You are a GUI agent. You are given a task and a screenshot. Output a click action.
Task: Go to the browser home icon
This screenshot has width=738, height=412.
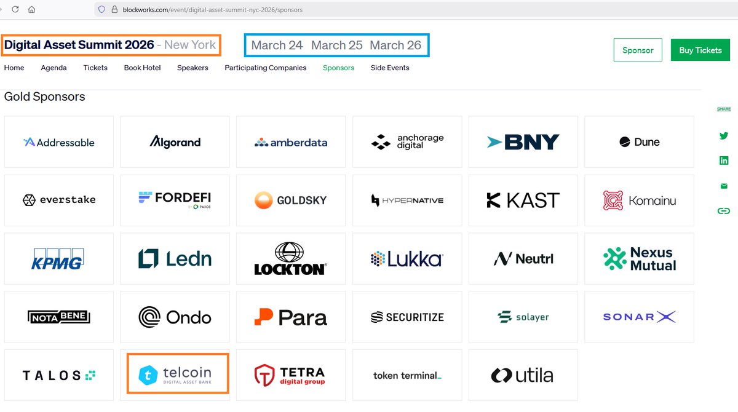(x=32, y=9)
